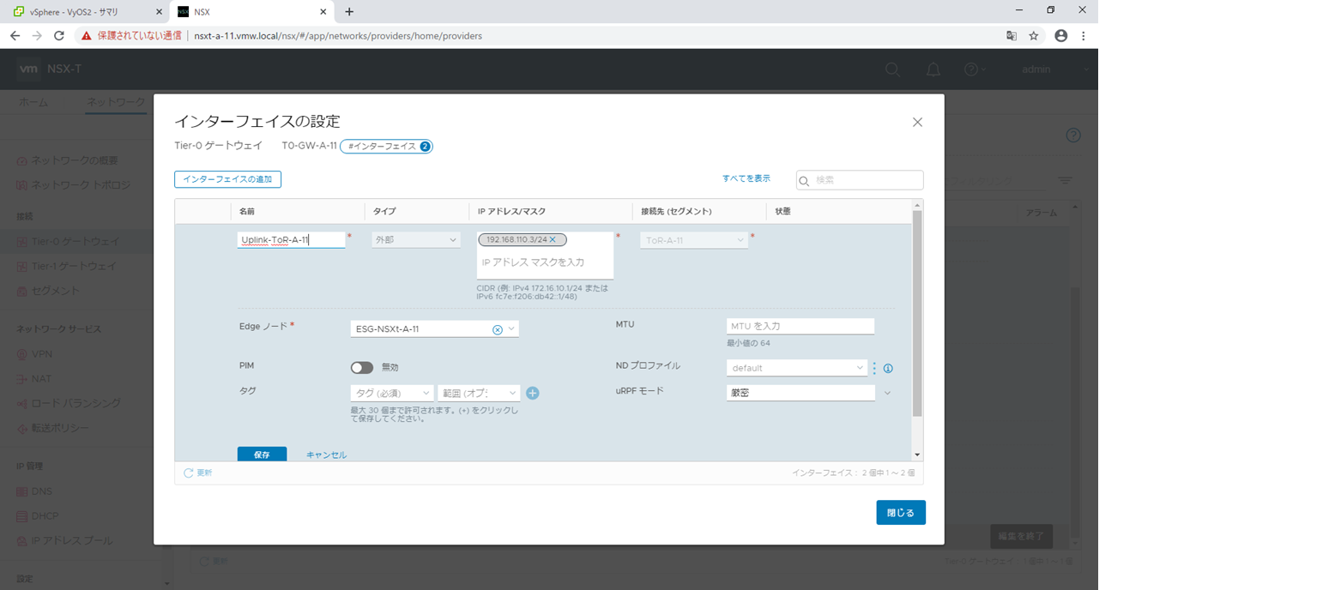Image resolution: width=1335 pixels, height=590 pixels.
Task: Click the plus icon to add tag
Action: coord(532,393)
